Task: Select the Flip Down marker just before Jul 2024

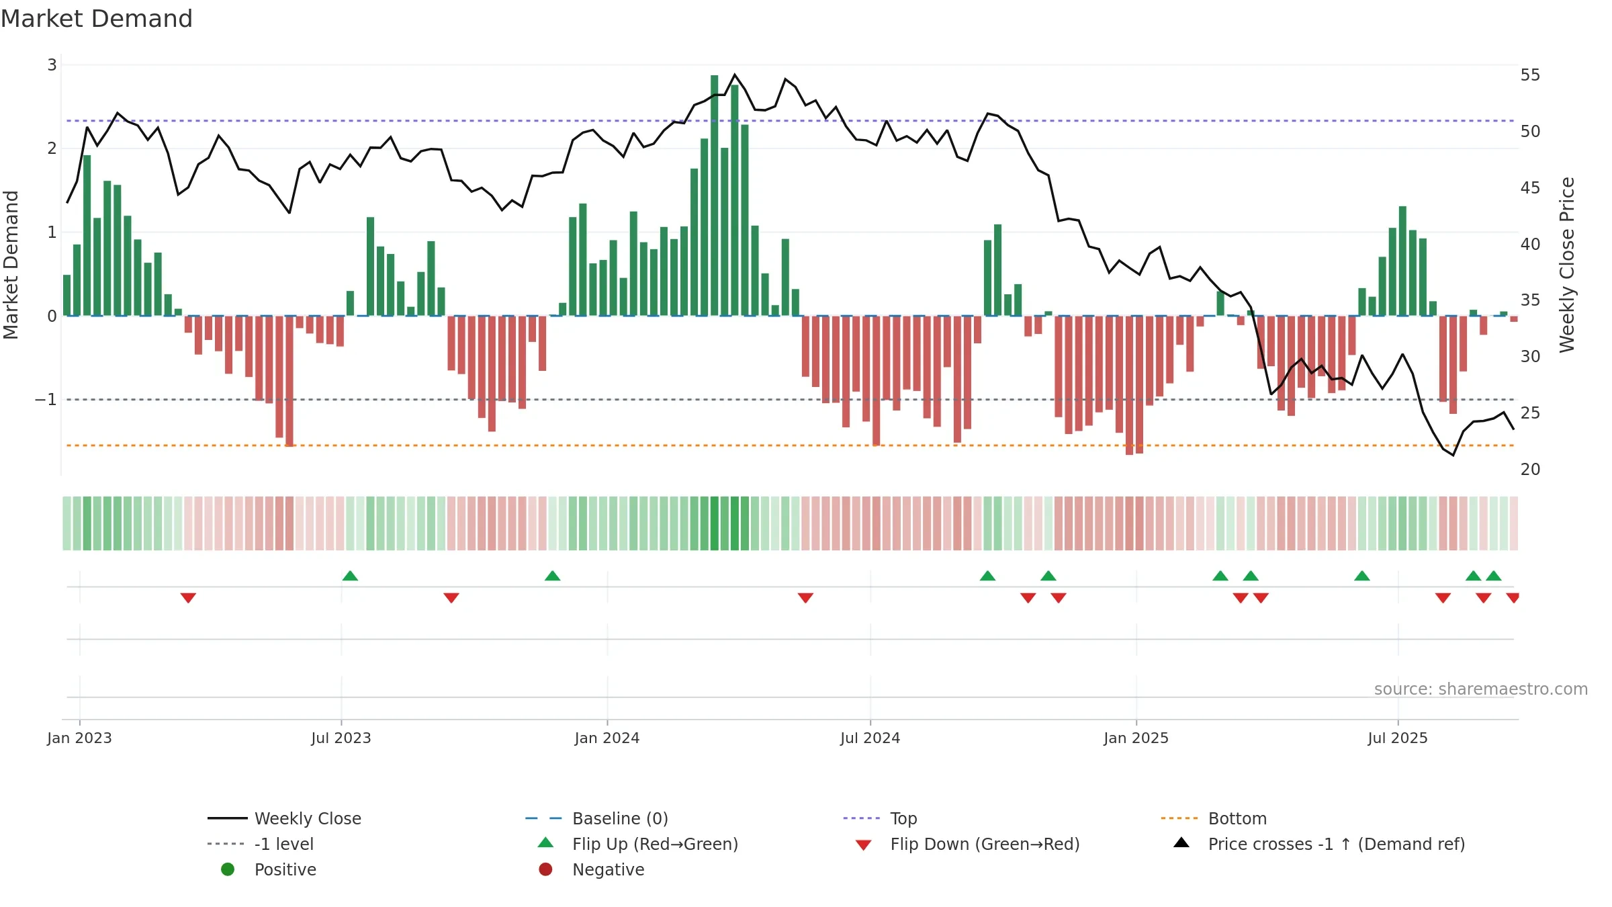Action: tap(805, 598)
